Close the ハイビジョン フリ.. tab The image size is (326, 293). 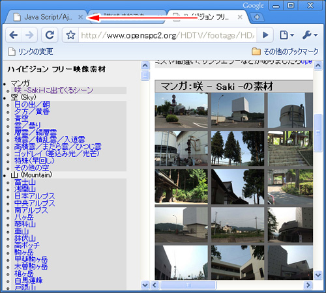pyautogui.click(x=240, y=17)
